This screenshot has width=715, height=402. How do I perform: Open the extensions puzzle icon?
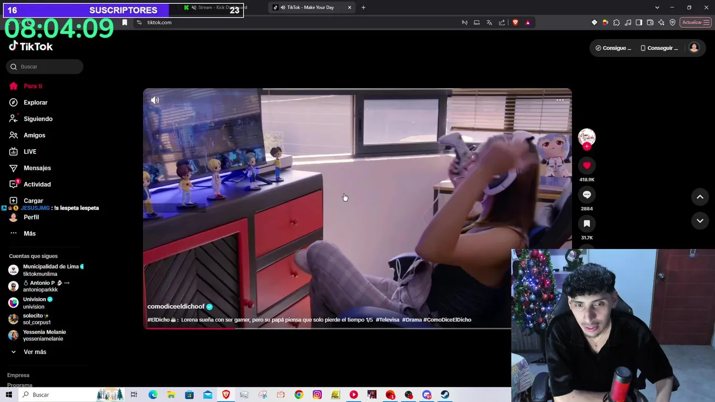[x=617, y=22]
